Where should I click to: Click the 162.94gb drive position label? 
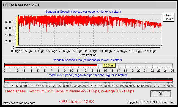pyautogui.click(x=120, y=51)
